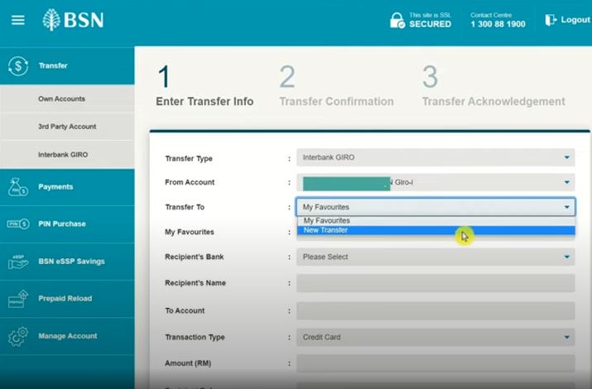592x389 pixels.
Task: Click the Transfer dollar-cycle icon
Action: click(x=18, y=66)
